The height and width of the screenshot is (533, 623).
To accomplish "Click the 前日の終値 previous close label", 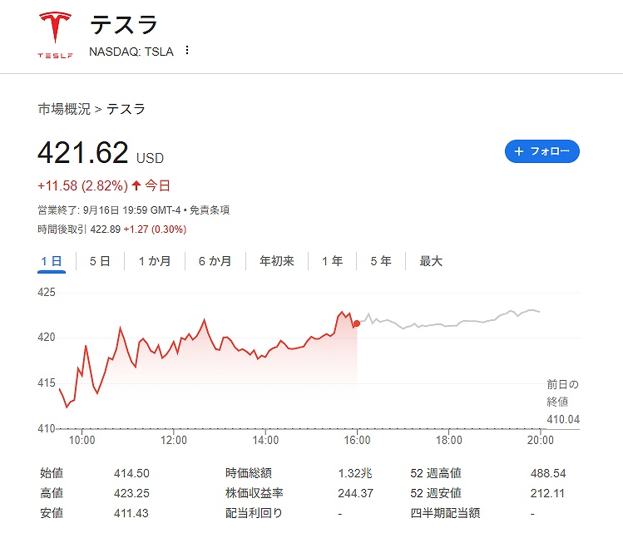I will click(562, 392).
